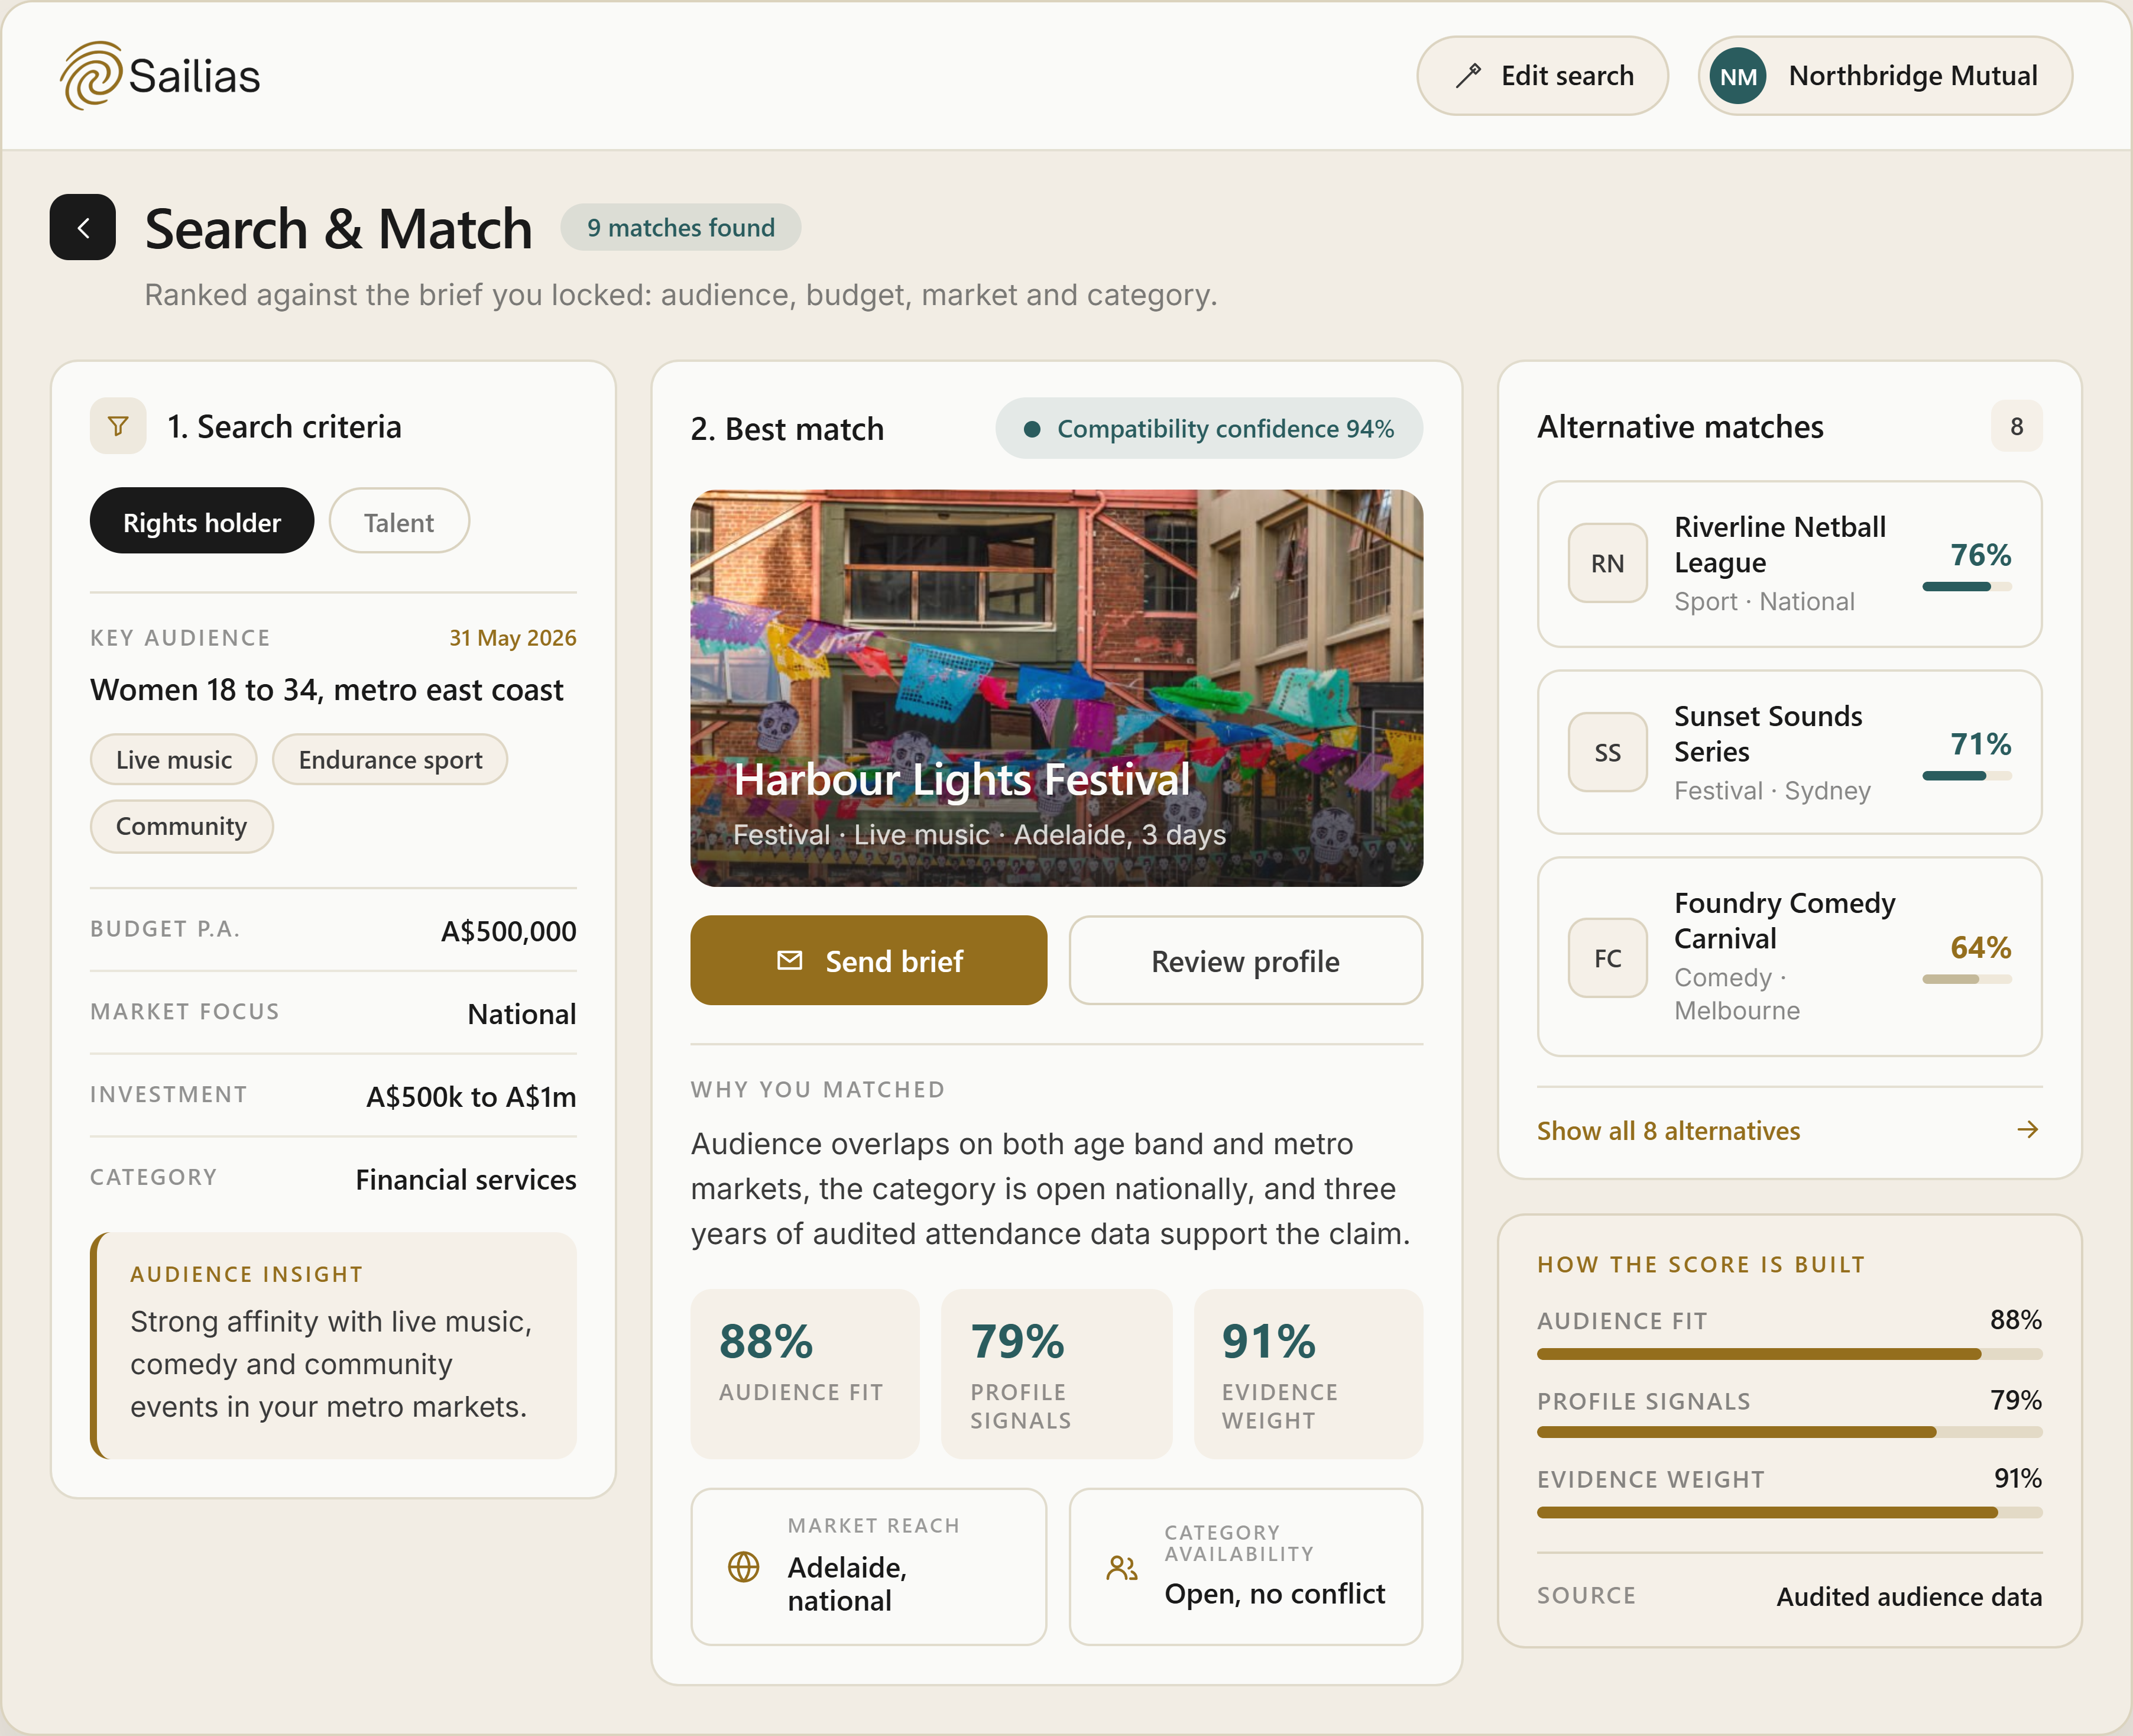Screen dimensions: 2133x1736
Task: Click the filter funnel icon in Search criteria
Action: pos(118,426)
